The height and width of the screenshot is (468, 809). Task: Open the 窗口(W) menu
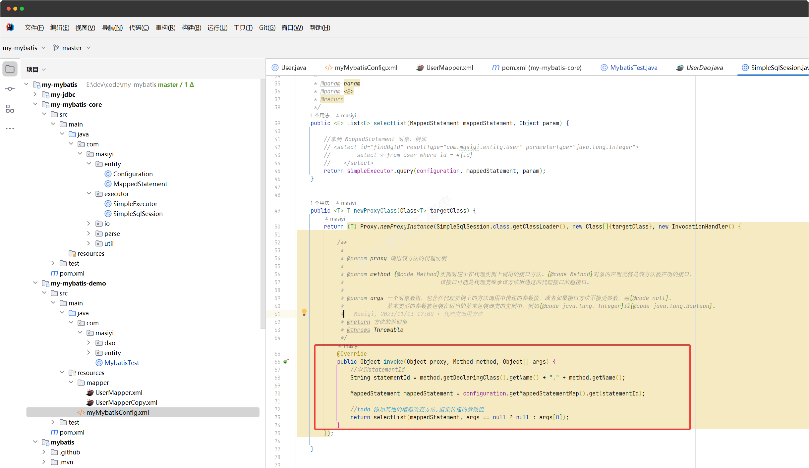292,27
